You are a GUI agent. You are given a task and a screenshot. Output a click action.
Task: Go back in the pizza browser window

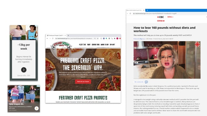pyautogui.click(x=47, y=38)
